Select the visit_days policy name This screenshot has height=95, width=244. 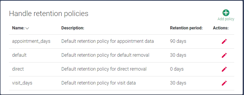(x=22, y=83)
